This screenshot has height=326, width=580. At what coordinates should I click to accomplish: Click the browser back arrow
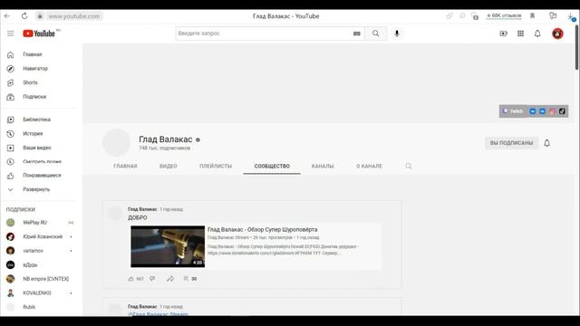[7, 16]
